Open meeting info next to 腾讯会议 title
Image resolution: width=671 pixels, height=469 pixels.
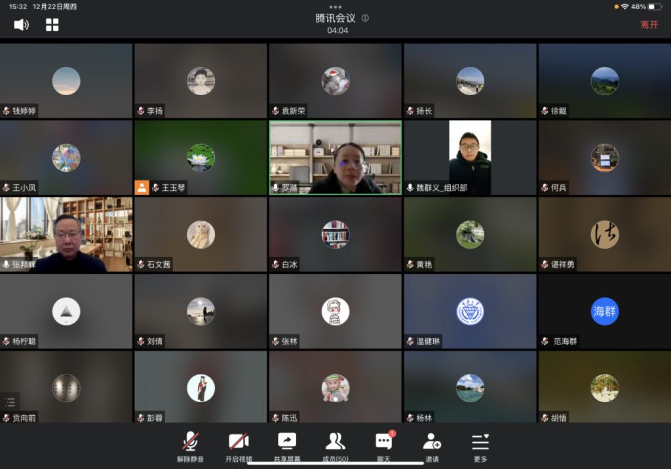coord(365,18)
